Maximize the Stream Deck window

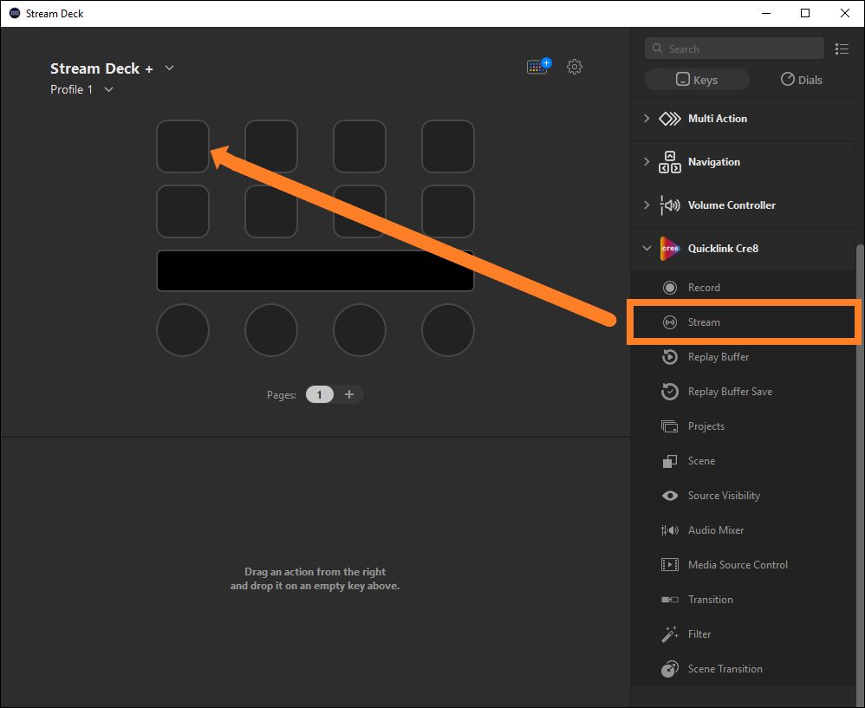point(805,13)
